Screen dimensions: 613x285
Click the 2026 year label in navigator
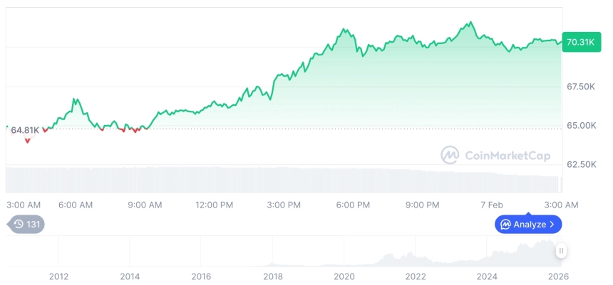pos(557,276)
